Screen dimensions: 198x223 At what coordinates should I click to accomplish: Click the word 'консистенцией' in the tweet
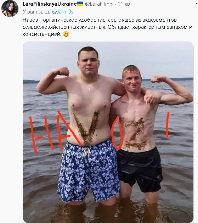pyautogui.click(x=42, y=34)
